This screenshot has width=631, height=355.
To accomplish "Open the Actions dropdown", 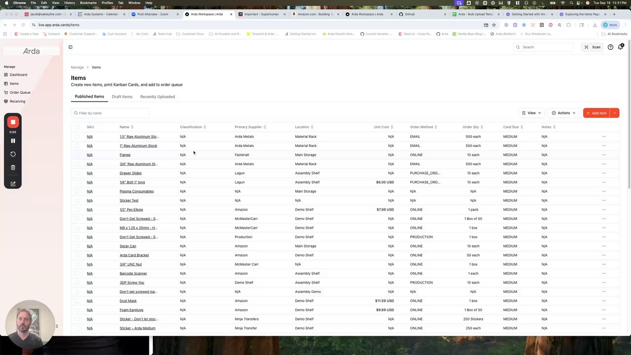I will (563, 113).
